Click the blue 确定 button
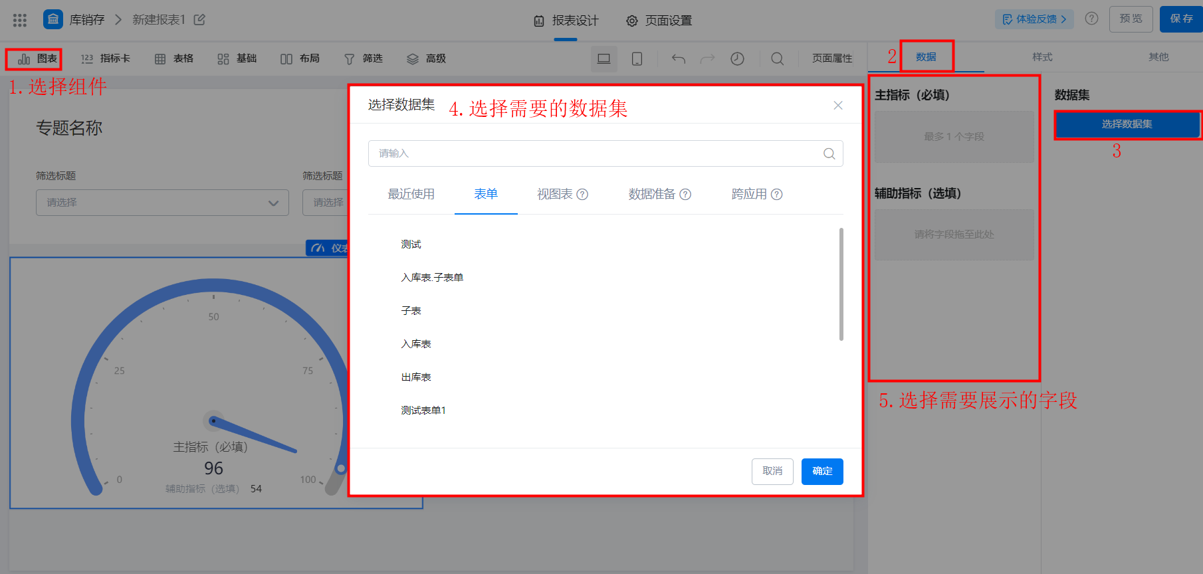Image resolution: width=1203 pixels, height=574 pixels. point(822,471)
